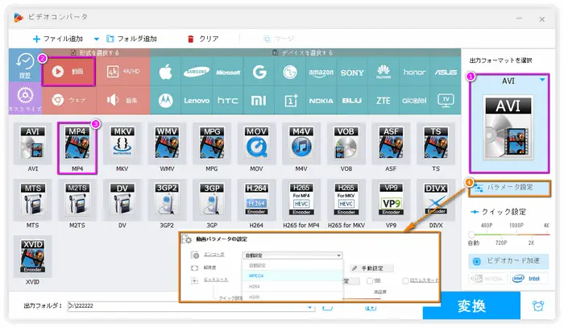Switch to the 動画 video tab

click(68, 70)
